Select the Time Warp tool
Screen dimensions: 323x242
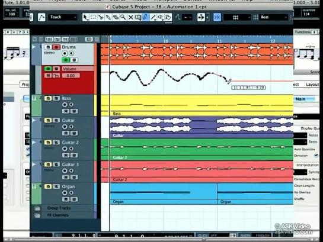138,17
